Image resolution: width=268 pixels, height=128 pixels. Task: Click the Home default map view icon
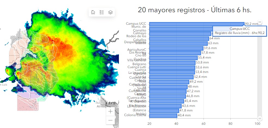point(93,12)
